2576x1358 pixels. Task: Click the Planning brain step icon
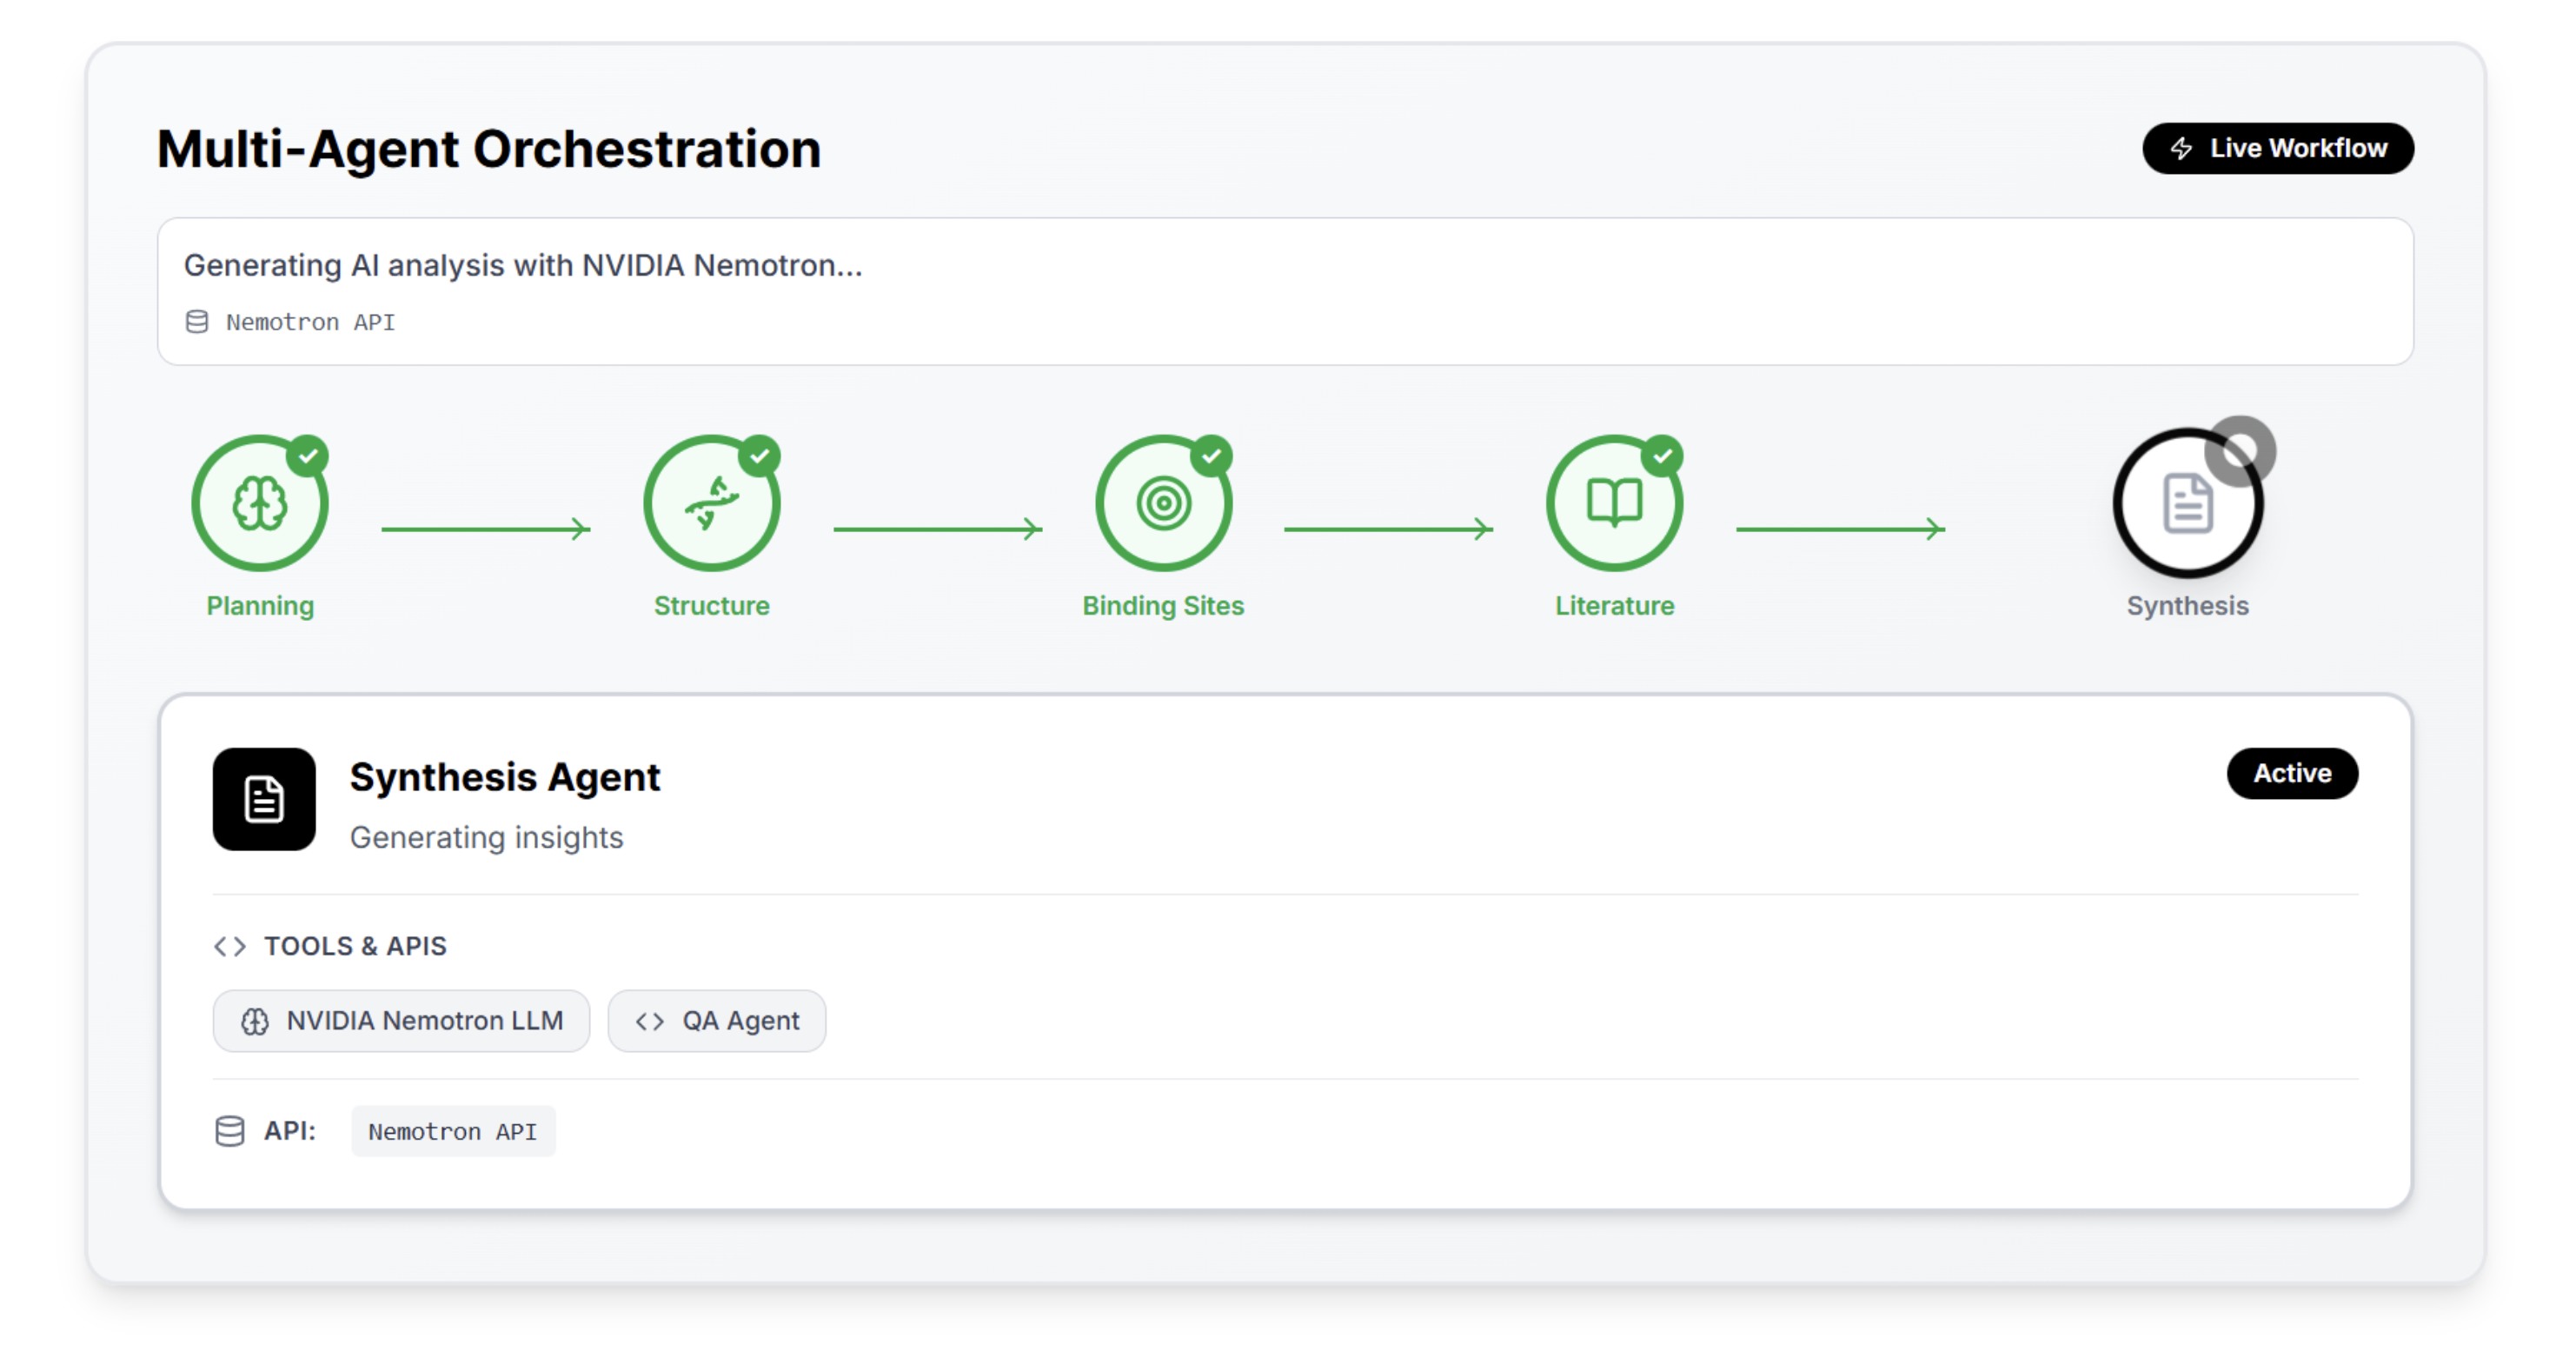click(x=259, y=503)
